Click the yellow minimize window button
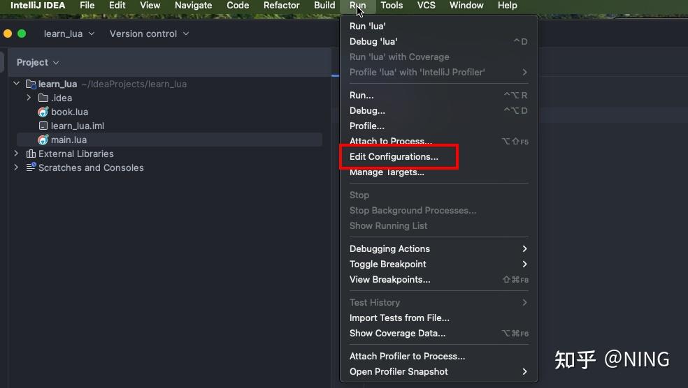This screenshot has height=388, width=688. pyautogui.click(x=8, y=33)
